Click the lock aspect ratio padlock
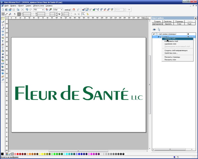This screenshot has width=198, height=159. tap(59, 14)
